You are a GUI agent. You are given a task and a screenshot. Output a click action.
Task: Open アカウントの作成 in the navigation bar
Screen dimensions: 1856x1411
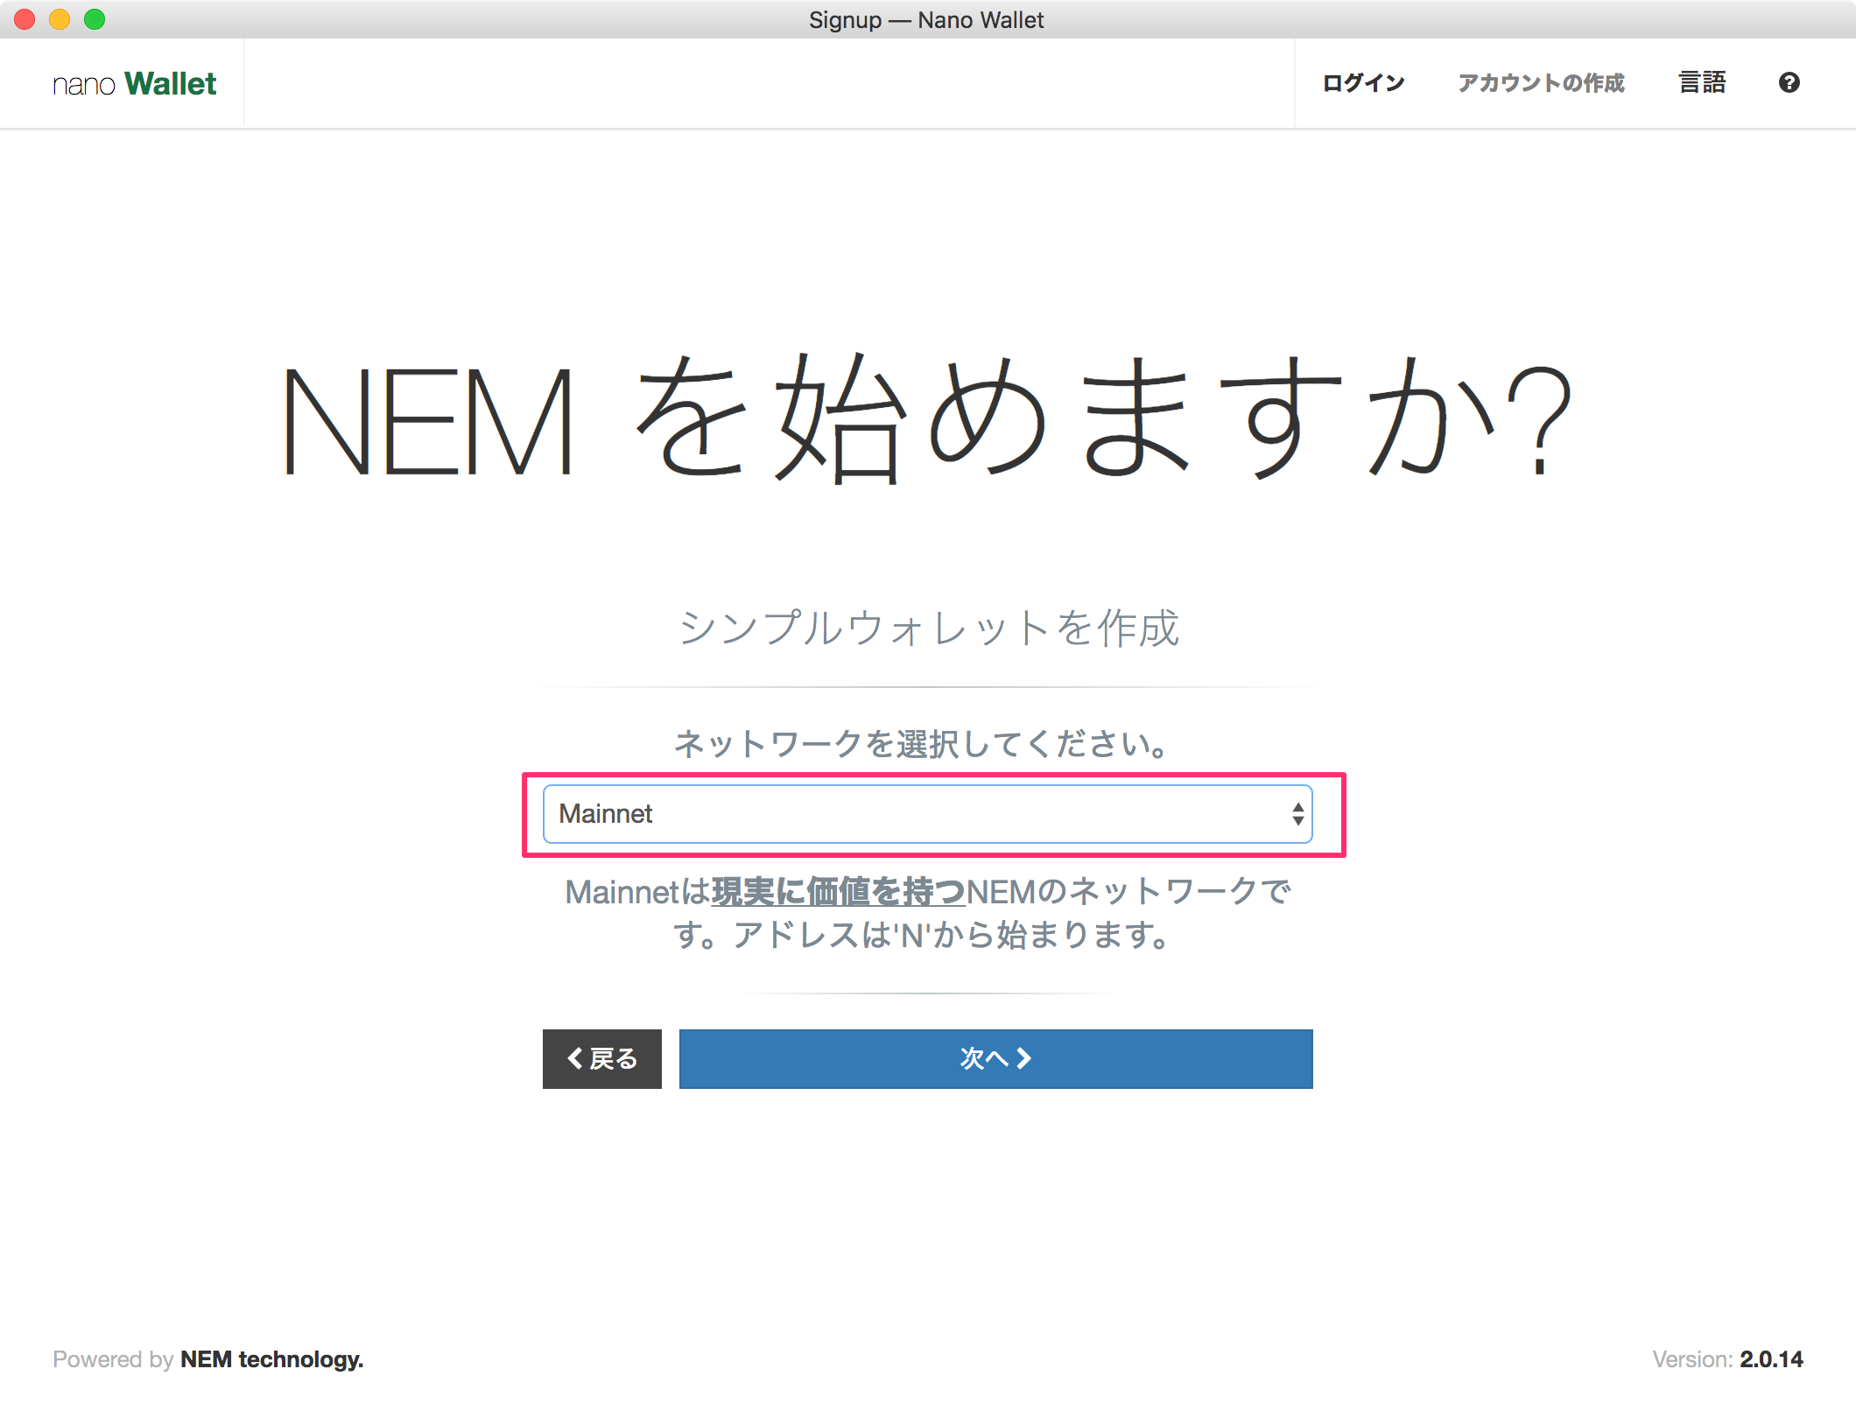click(1541, 83)
